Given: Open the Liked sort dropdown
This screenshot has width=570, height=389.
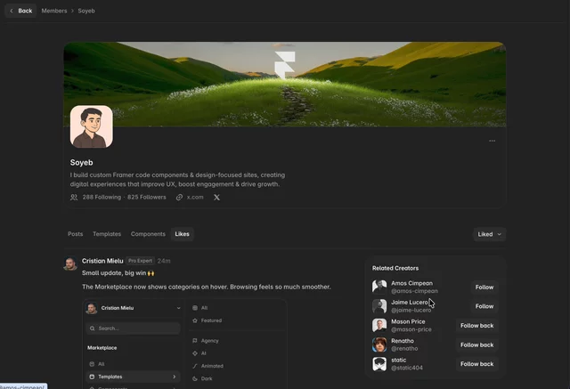Looking at the screenshot, I should (x=489, y=234).
